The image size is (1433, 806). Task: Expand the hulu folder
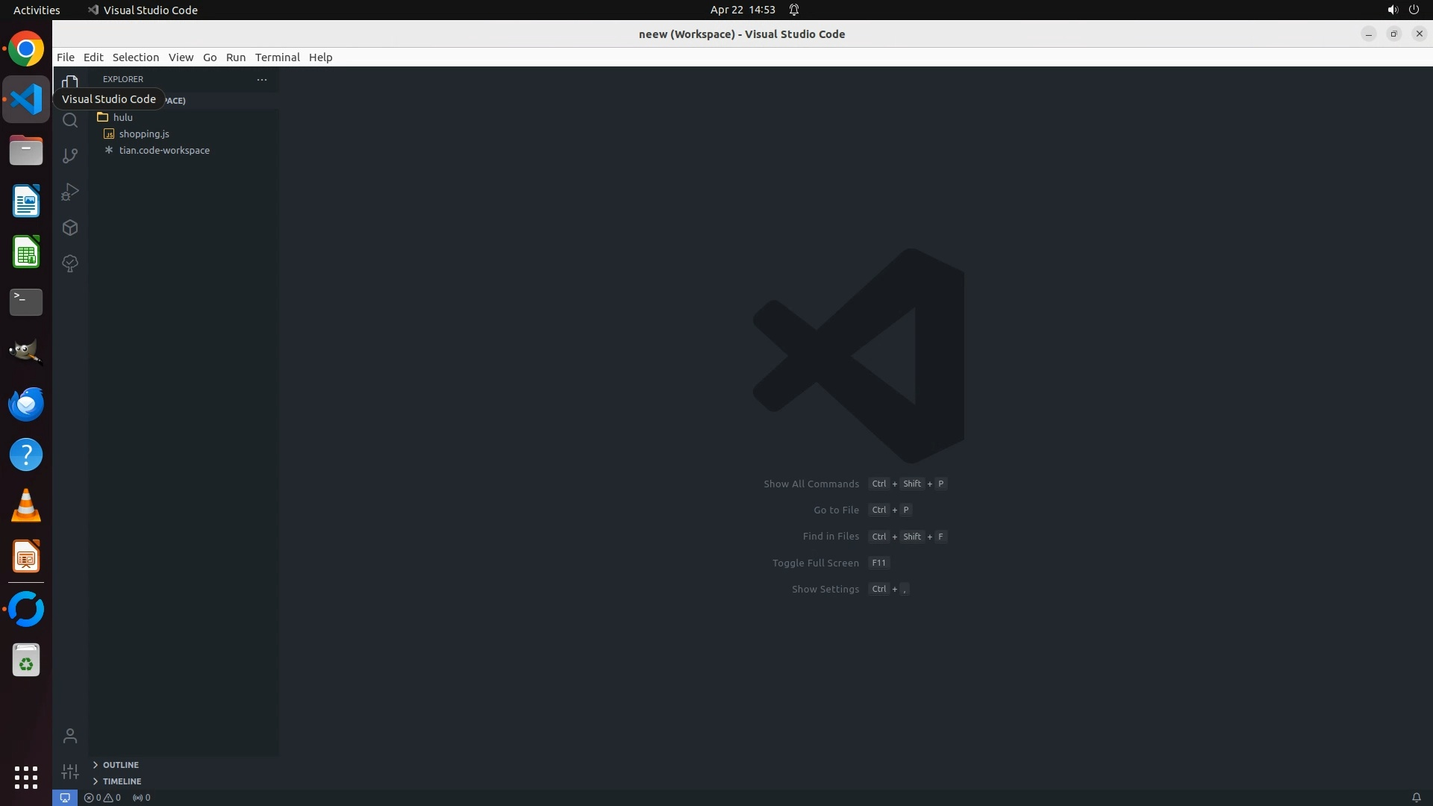click(x=123, y=117)
